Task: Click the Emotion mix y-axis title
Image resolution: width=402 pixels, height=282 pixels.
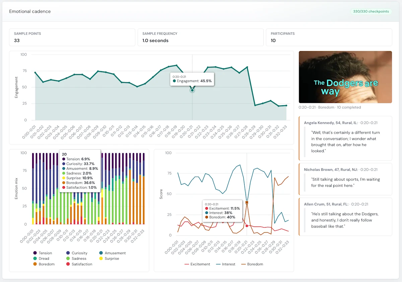Action: pyautogui.click(x=16, y=188)
